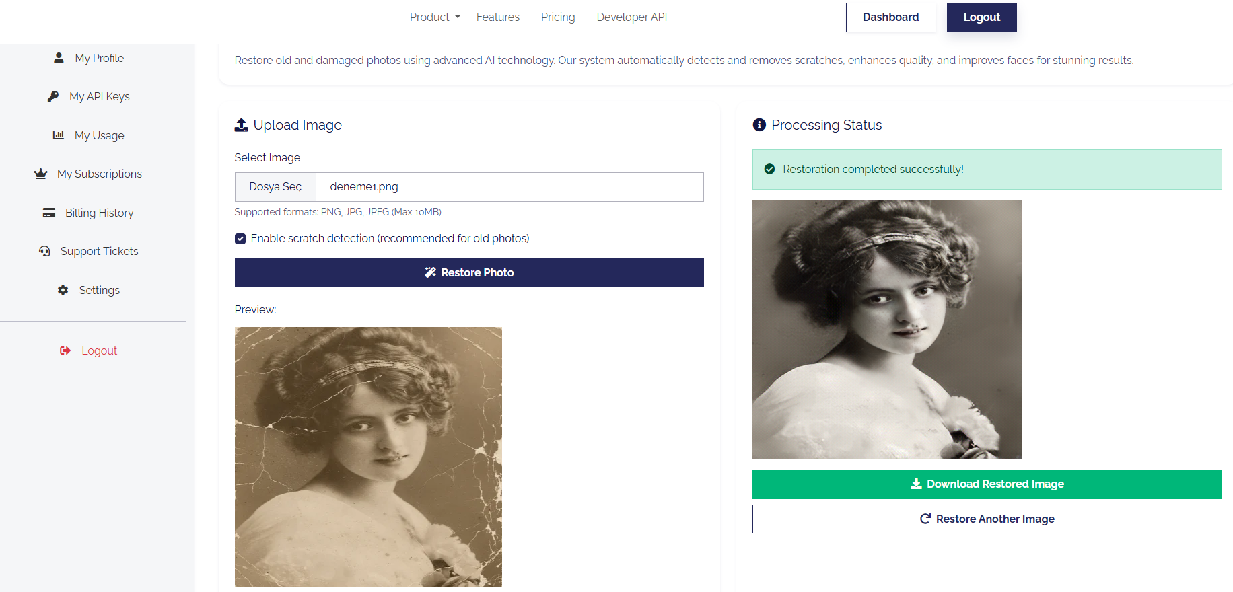
Task: Click the dark Logout button in the header
Action: pos(982,17)
